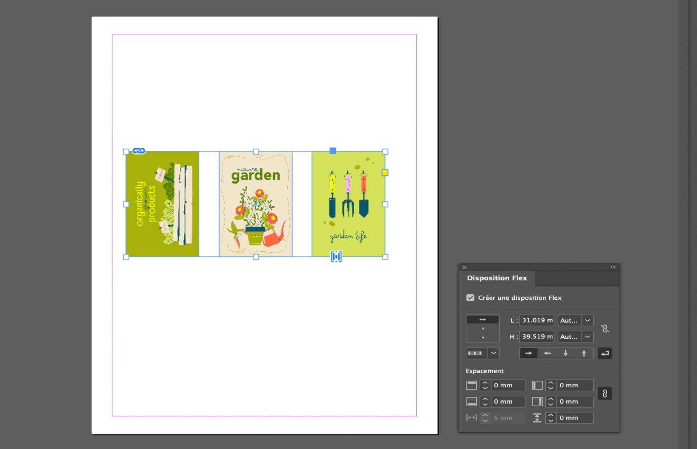Collapse panel with double-chevron icon
The width and height of the screenshot is (697, 449).
613,267
